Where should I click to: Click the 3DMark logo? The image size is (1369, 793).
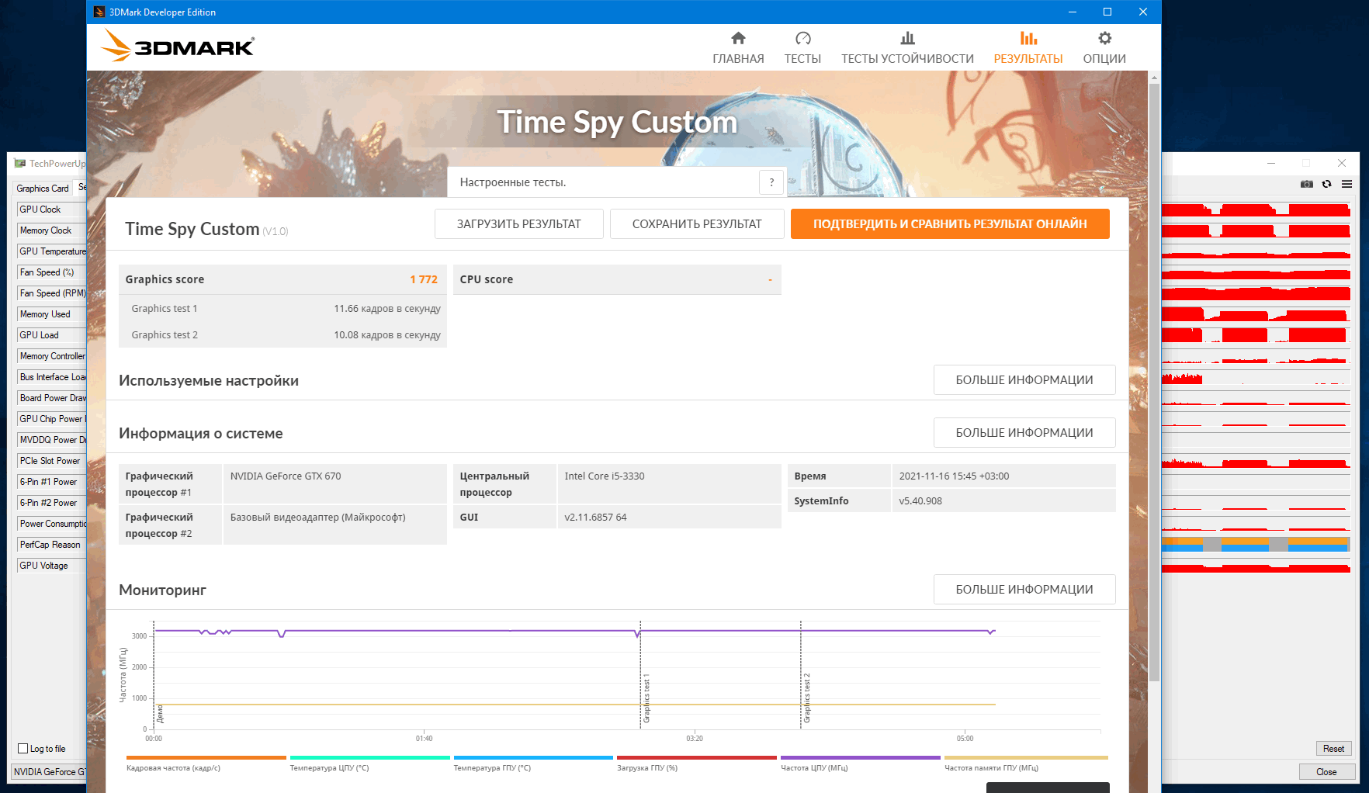coord(178,46)
